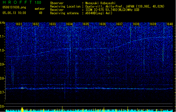Click the Receiving antenna label
The height and width of the screenshot is (112, 176).
point(64,13)
